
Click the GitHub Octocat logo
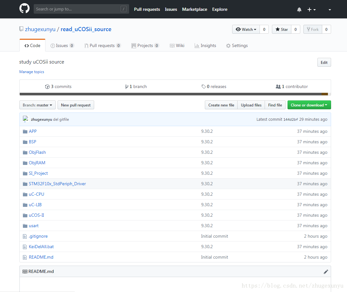tap(24, 9)
